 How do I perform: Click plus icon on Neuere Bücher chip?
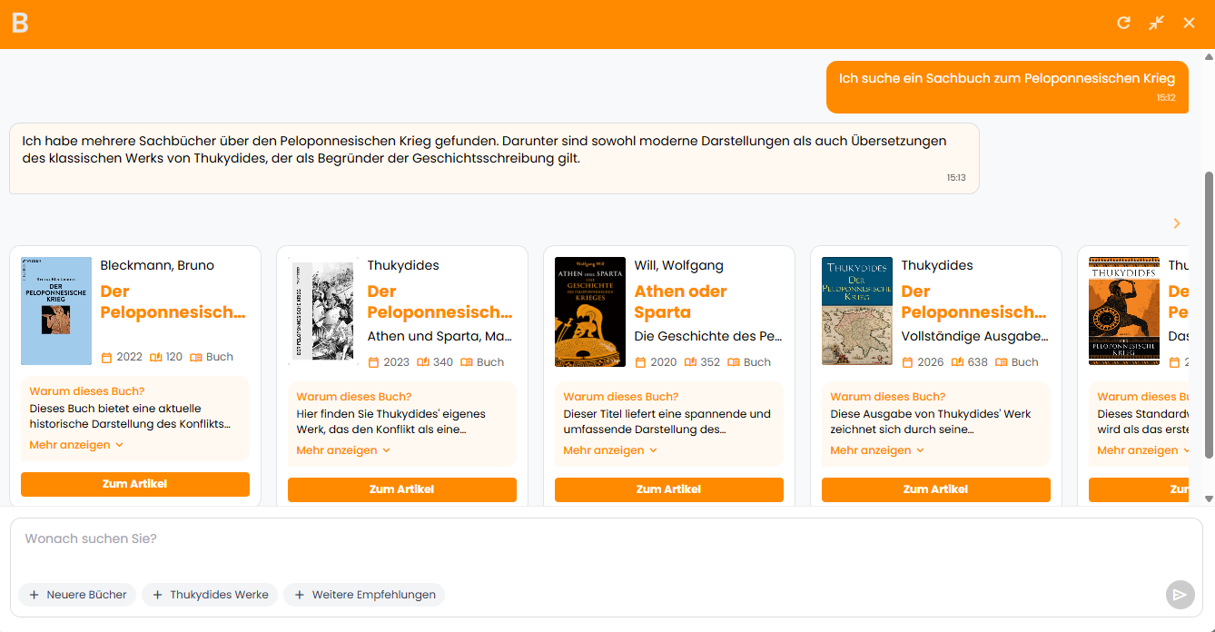tap(34, 595)
